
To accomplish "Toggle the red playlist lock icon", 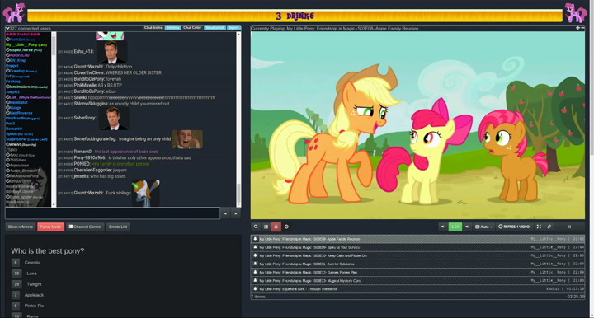I will point(276,227).
